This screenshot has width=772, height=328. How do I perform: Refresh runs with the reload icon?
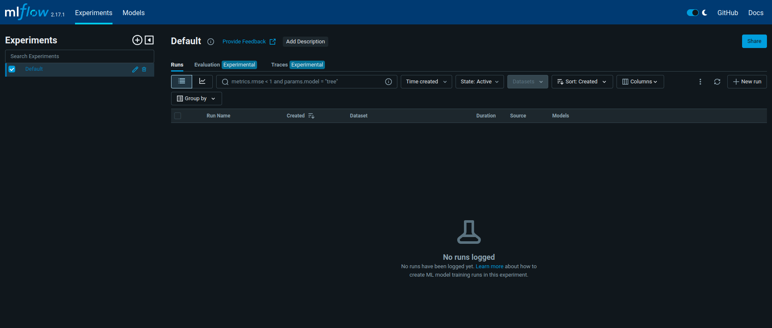pyautogui.click(x=717, y=82)
